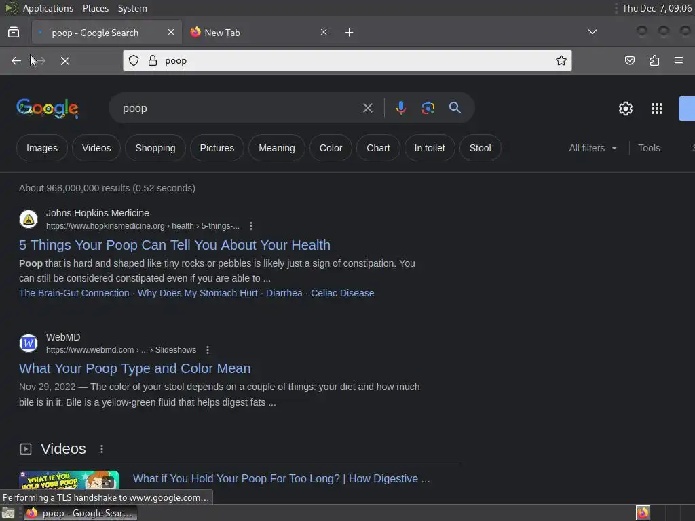The width and height of the screenshot is (695, 521).
Task: Open Johns Hopkins result options menu
Action: pyautogui.click(x=251, y=226)
